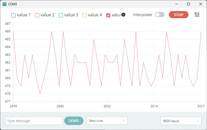Tick the value 4 checkbox
The image size is (207, 130).
[85, 15]
